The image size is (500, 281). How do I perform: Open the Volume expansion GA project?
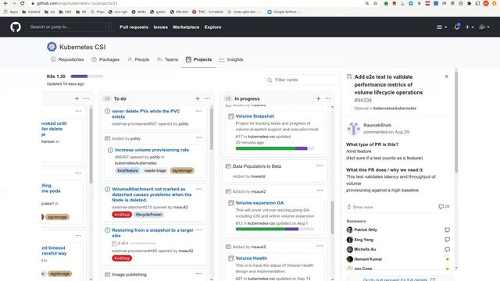259,203
